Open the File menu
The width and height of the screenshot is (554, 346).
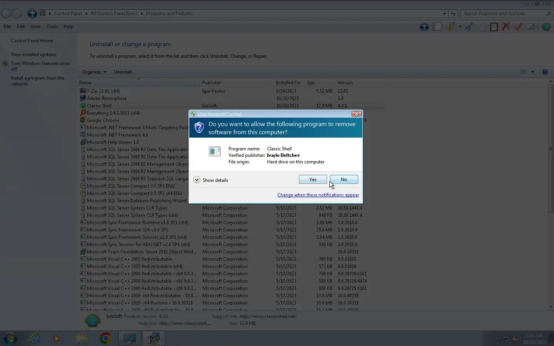[7, 27]
